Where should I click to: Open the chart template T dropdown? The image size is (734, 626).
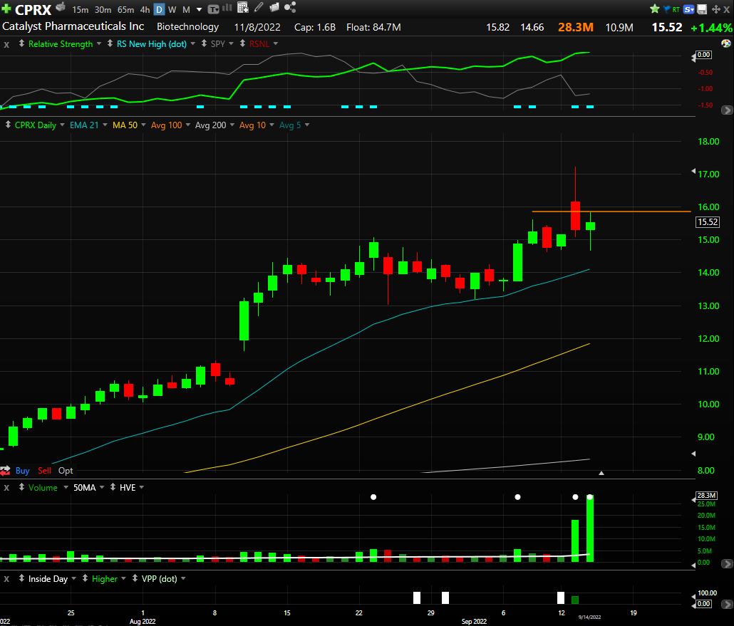(214, 9)
